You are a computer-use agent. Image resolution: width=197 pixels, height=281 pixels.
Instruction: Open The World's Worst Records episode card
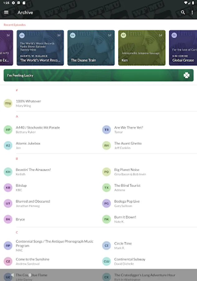[x=40, y=48]
